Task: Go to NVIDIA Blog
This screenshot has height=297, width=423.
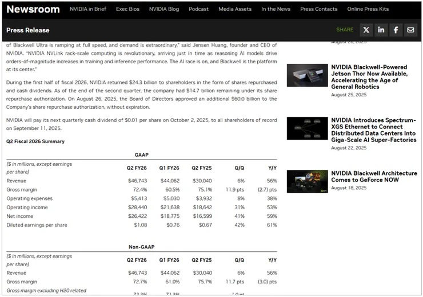Action: point(164,9)
